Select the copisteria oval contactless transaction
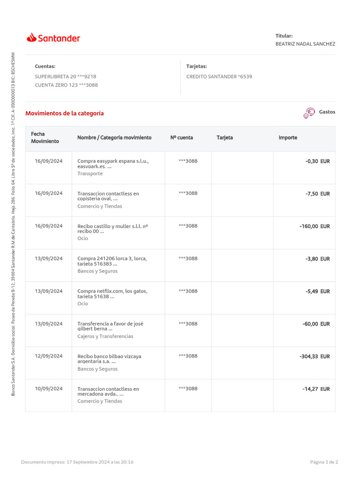This screenshot has width=361, height=481. tap(108, 196)
